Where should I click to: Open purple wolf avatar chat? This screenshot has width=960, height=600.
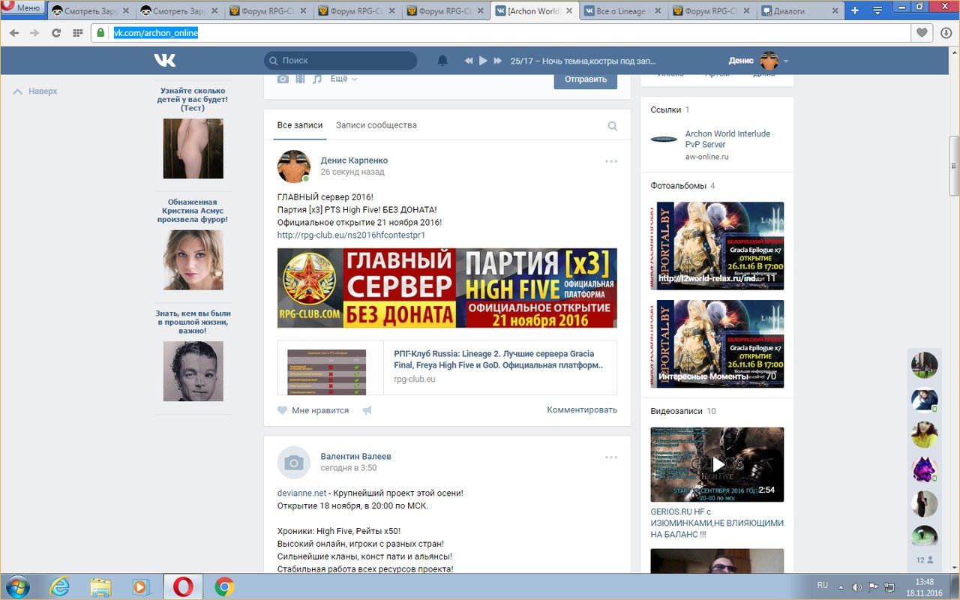(924, 470)
